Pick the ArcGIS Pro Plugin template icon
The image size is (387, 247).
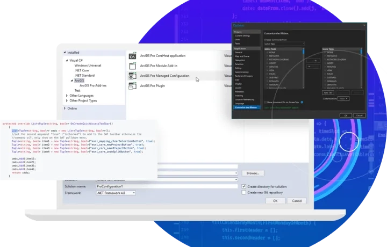coord(132,86)
